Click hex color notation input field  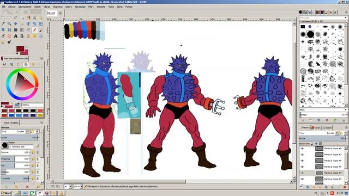32,105
